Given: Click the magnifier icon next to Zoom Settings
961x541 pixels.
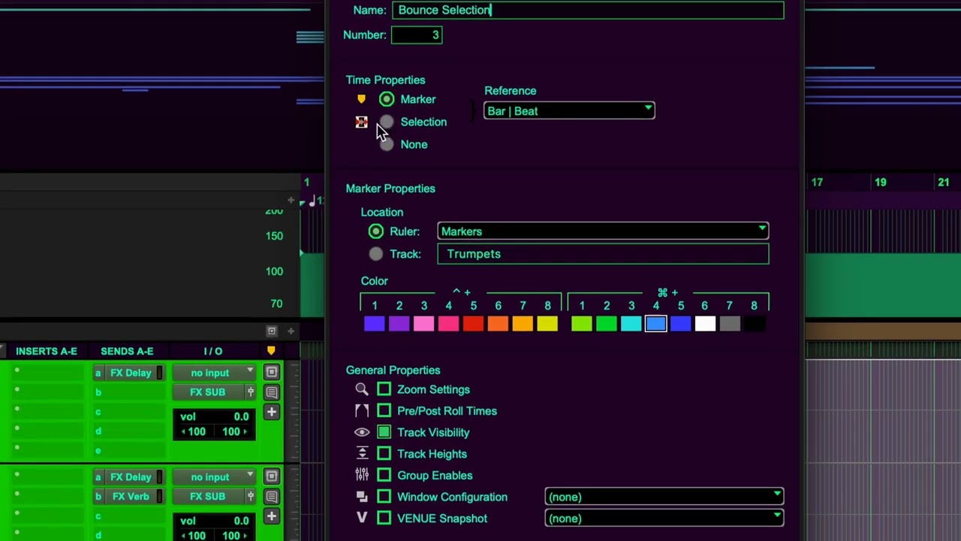Looking at the screenshot, I should pos(362,389).
